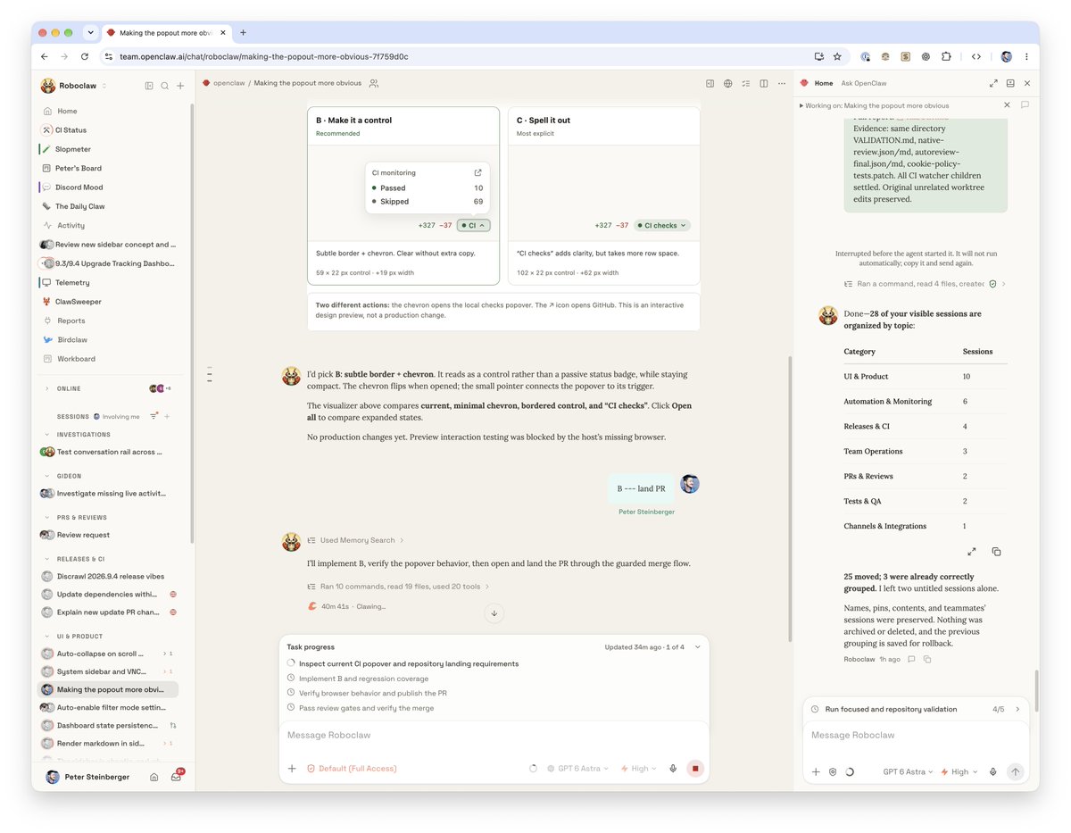This screenshot has height=833, width=1071.
Task: Toggle the Default (Full Access) permission mode
Action: 352,768
